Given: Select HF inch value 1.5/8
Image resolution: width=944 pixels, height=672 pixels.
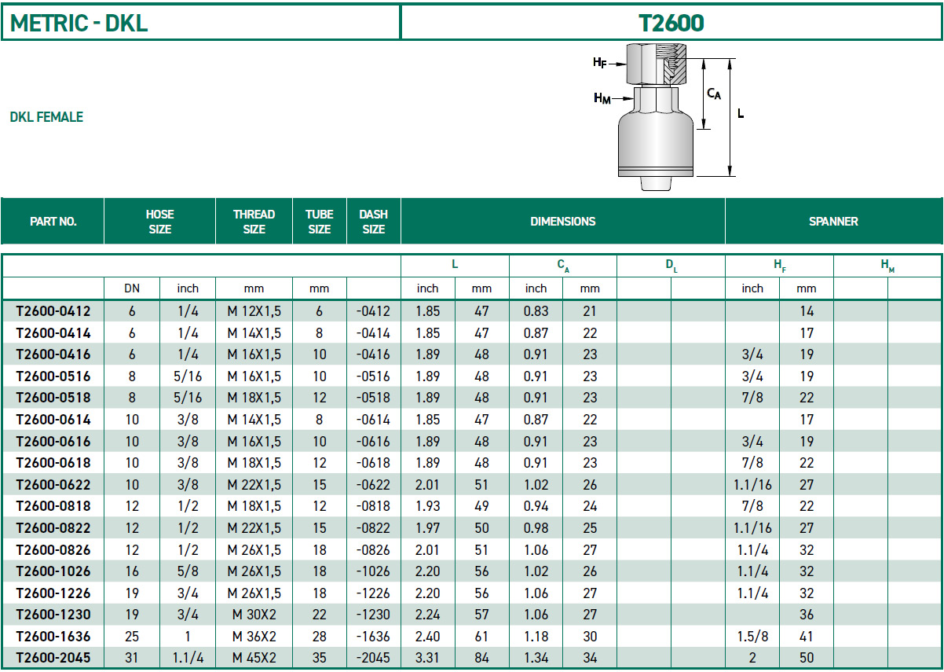Looking at the screenshot, I should [752, 637].
